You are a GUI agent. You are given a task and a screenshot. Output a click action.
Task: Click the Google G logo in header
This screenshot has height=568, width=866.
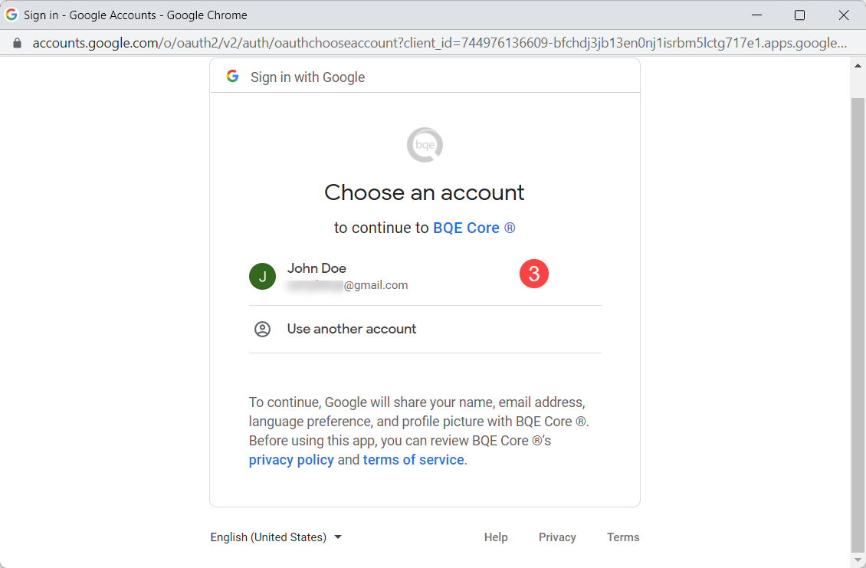click(x=232, y=76)
